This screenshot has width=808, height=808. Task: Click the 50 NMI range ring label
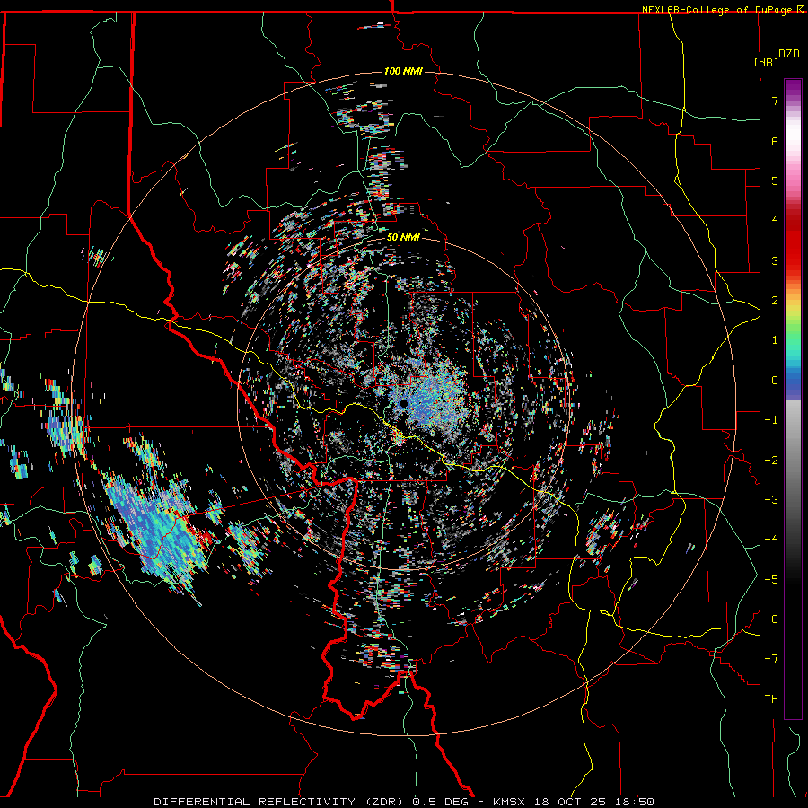(403, 237)
